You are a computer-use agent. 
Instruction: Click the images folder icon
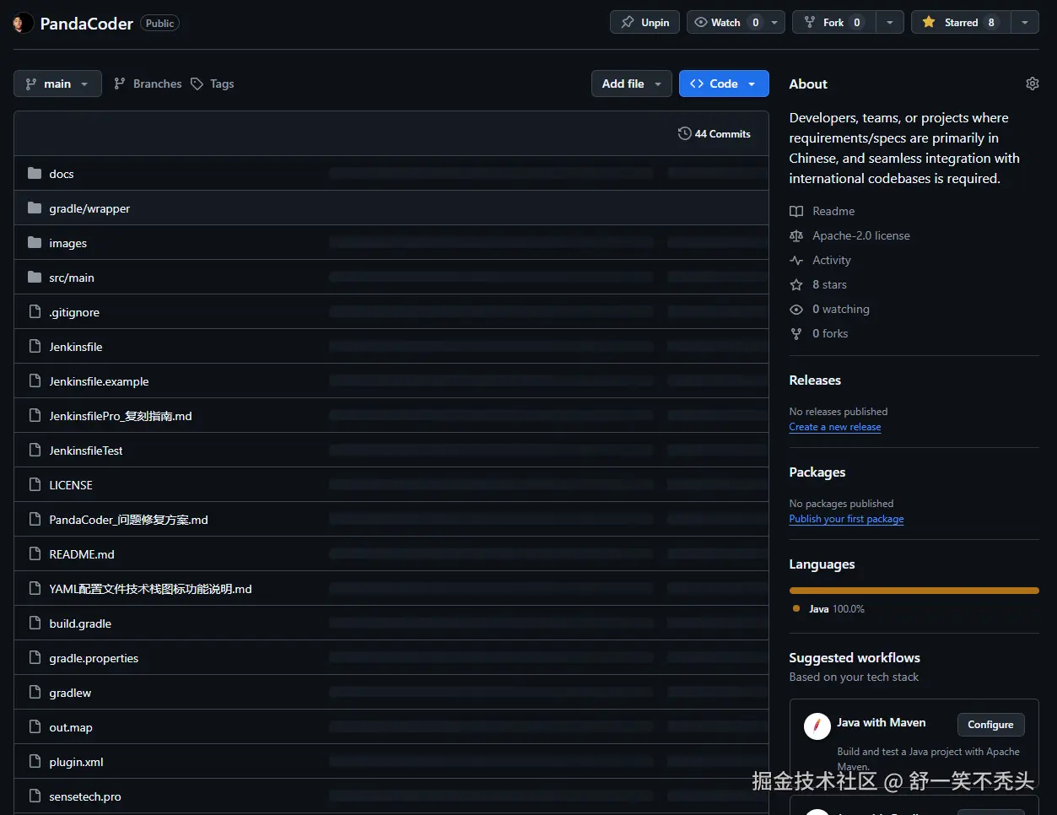[35, 243]
